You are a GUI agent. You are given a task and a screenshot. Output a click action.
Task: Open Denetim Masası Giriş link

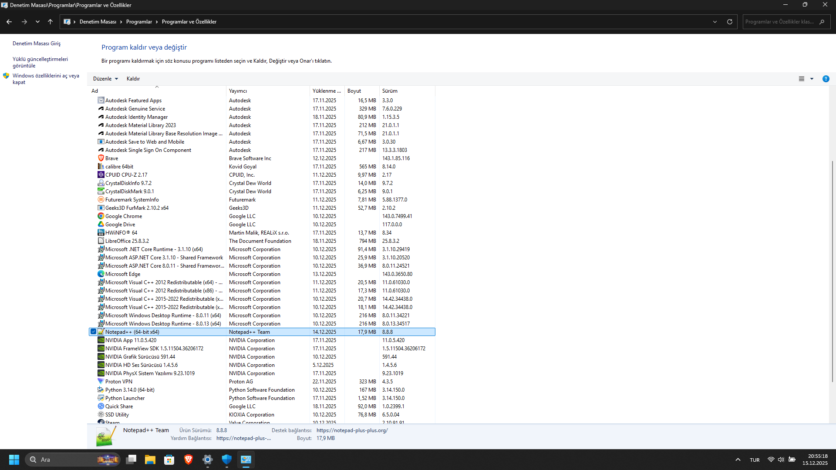coord(37,44)
